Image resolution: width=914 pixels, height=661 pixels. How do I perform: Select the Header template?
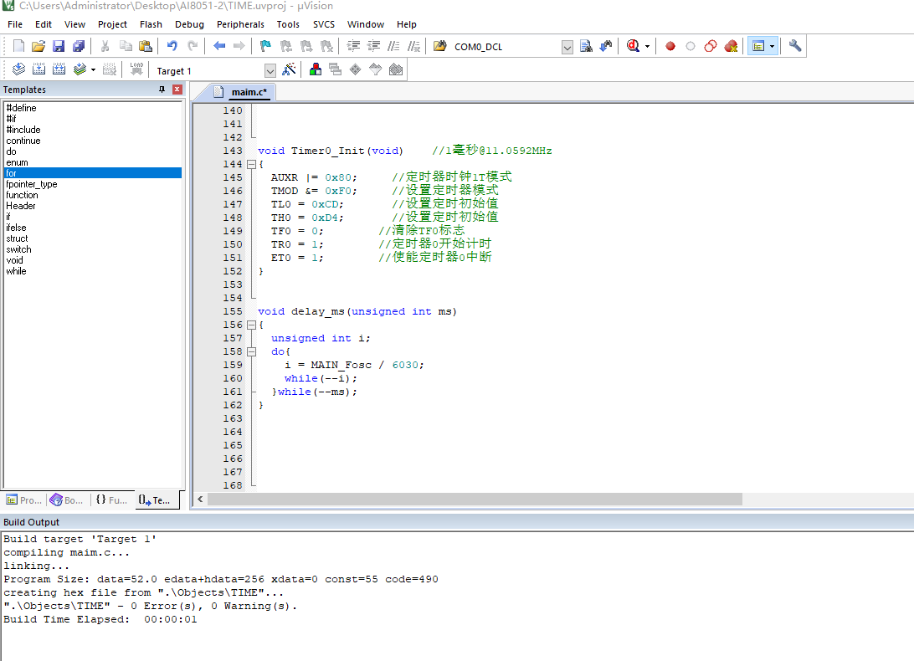click(x=21, y=206)
